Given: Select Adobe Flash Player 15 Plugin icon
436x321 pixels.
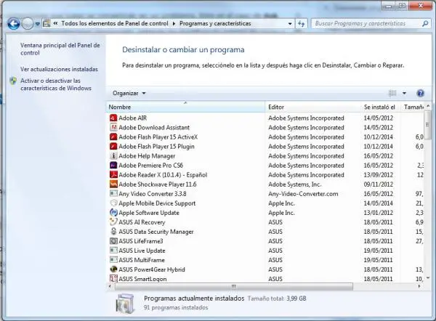Looking at the screenshot, I should click(x=113, y=146).
